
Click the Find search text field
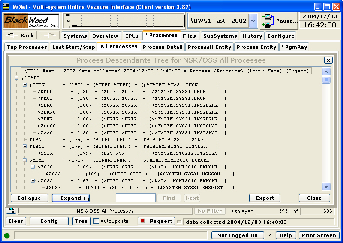pos(135,198)
